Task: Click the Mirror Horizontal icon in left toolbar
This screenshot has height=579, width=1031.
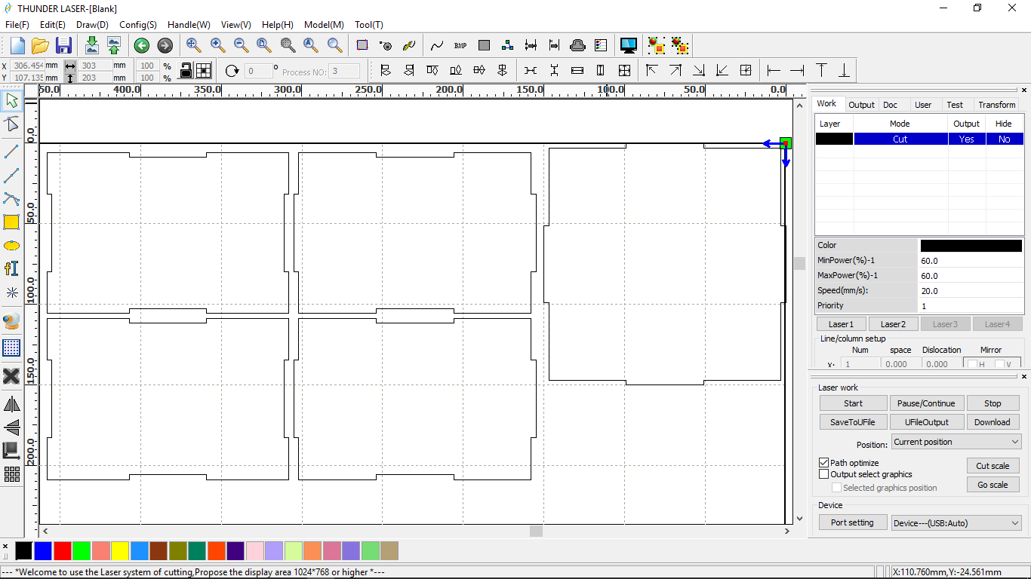Action: point(11,404)
